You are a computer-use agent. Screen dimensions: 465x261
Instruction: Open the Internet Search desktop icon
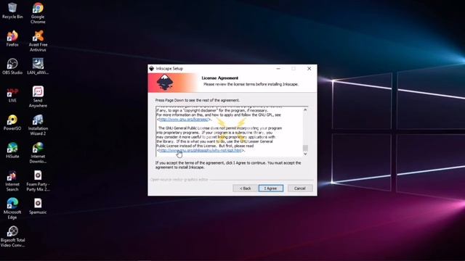(x=12, y=181)
